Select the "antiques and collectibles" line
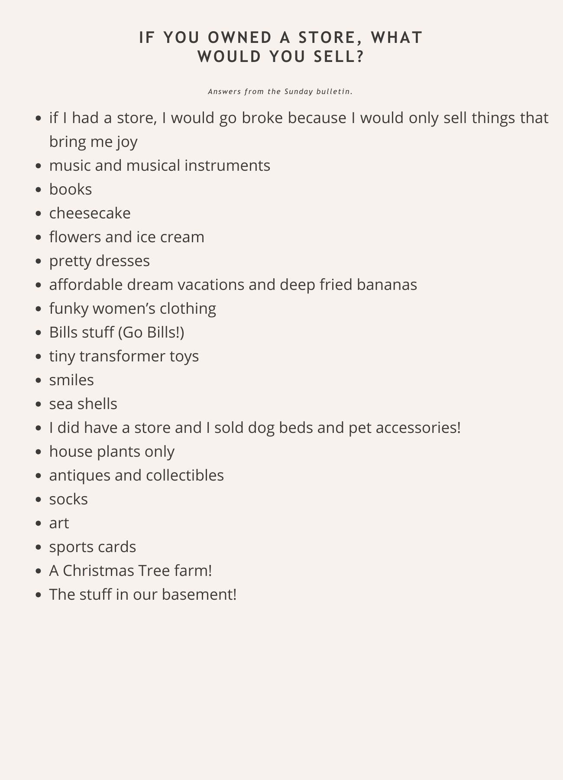Screen dimensions: 563x780 point(136,475)
